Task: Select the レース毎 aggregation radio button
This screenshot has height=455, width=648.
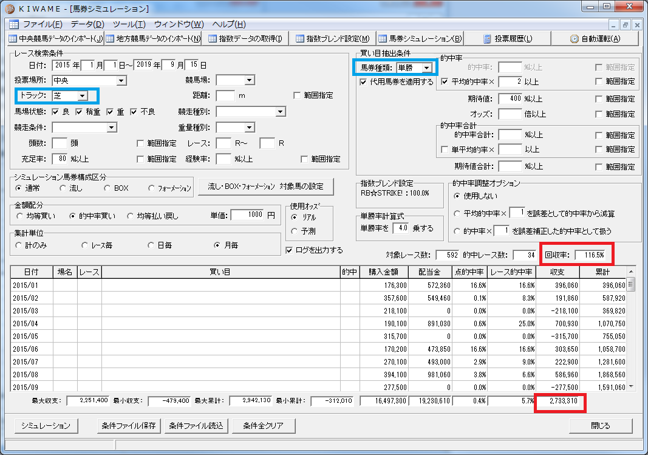Action: [x=84, y=245]
